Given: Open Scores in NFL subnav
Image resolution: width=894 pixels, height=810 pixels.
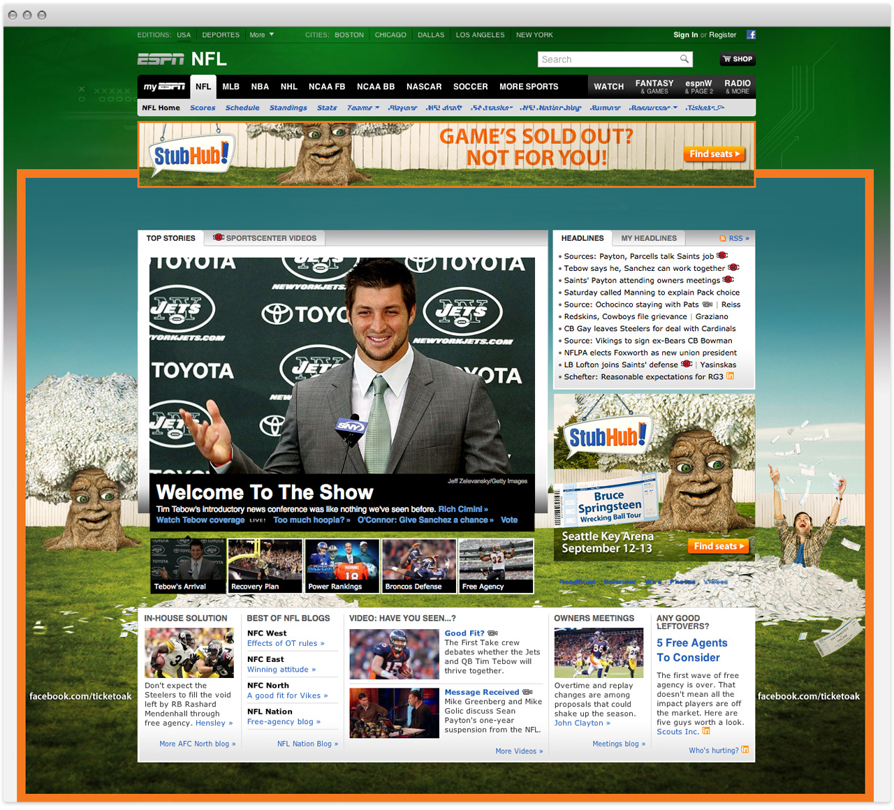Looking at the screenshot, I should point(203,108).
